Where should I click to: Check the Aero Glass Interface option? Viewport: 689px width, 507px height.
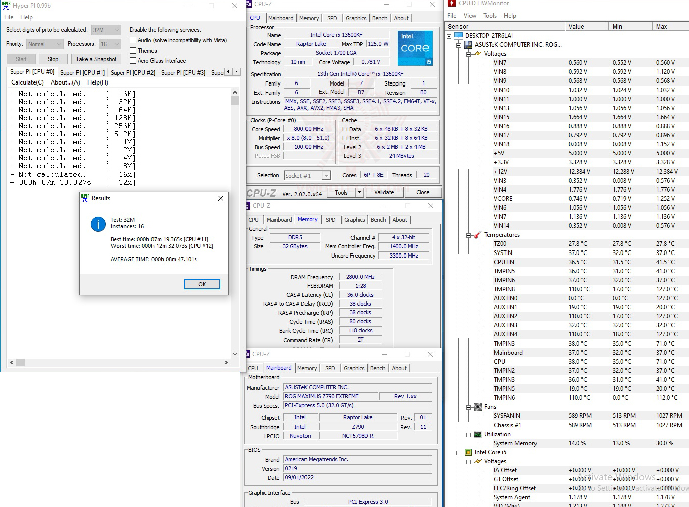pos(133,61)
